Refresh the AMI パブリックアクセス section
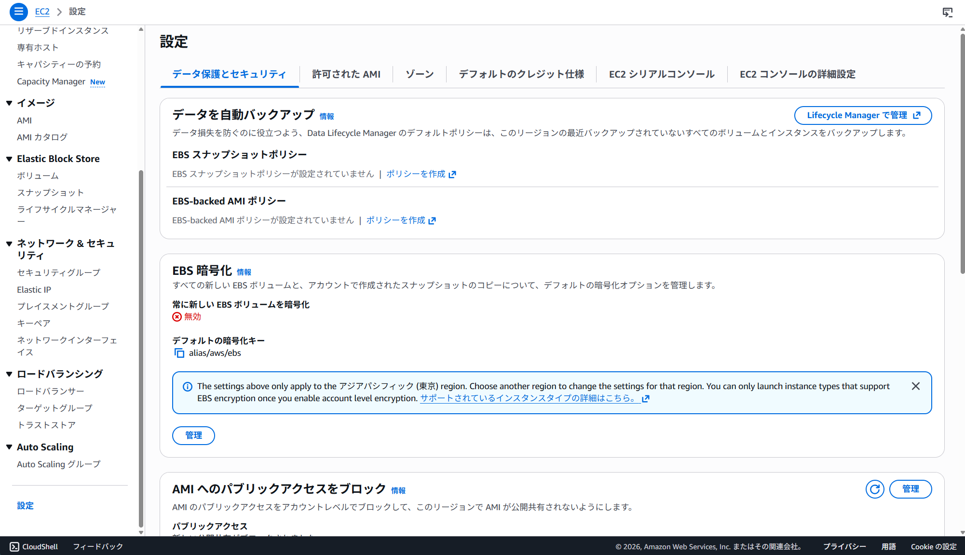The height and width of the screenshot is (555, 965). pyautogui.click(x=874, y=489)
